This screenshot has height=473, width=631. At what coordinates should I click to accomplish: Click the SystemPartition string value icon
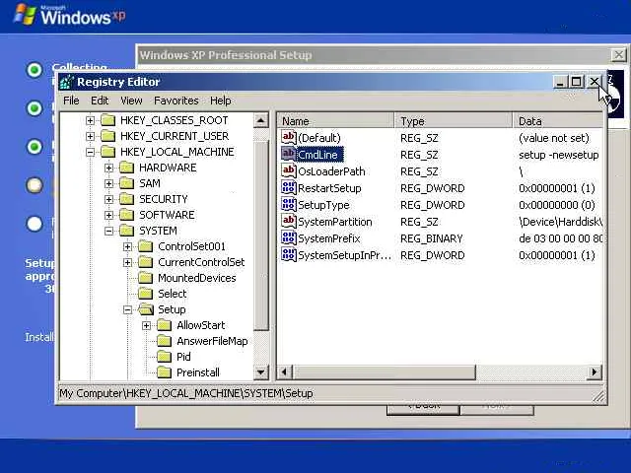[289, 222]
